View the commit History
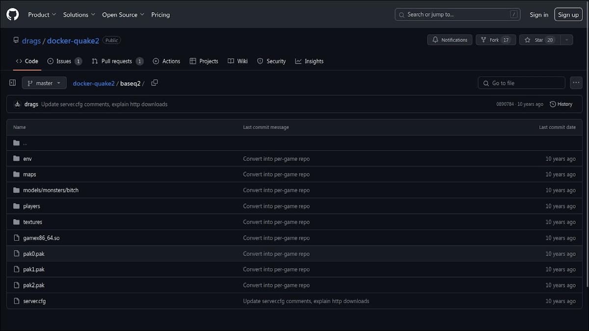This screenshot has width=589, height=331. coord(561,104)
